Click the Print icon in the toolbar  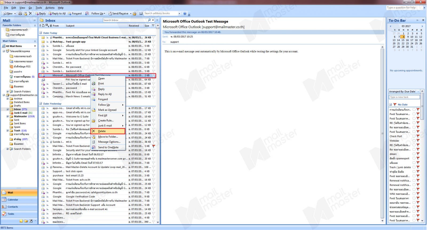tap(20, 14)
